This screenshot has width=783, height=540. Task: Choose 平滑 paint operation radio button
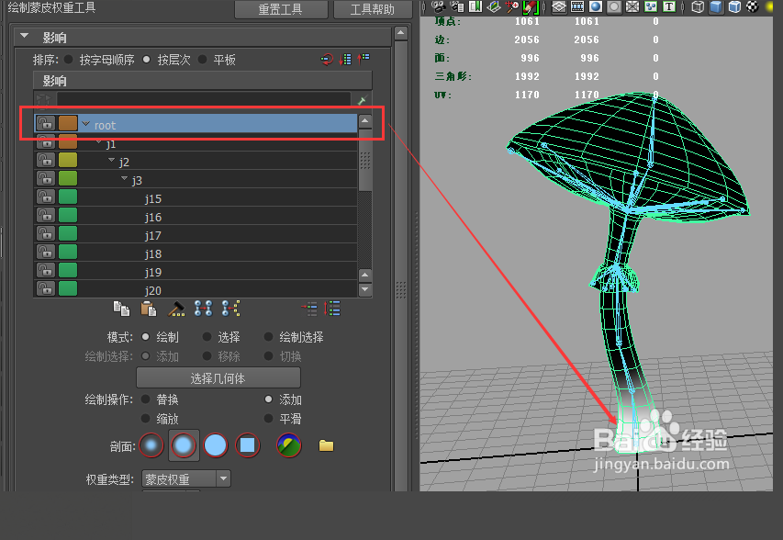(269, 419)
